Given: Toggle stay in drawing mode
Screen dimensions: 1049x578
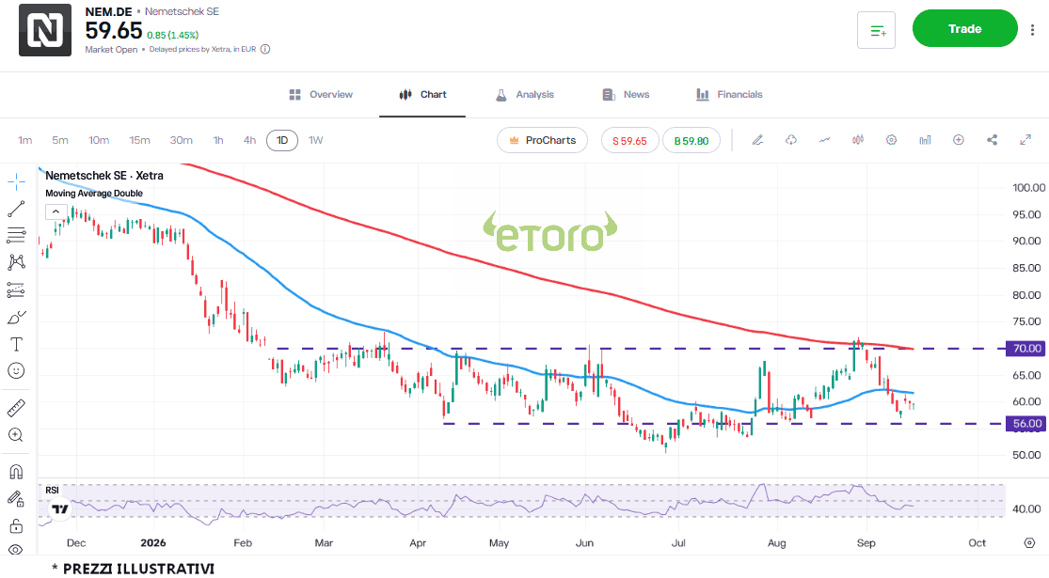Looking at the screenshot, I should pos(16,498).
